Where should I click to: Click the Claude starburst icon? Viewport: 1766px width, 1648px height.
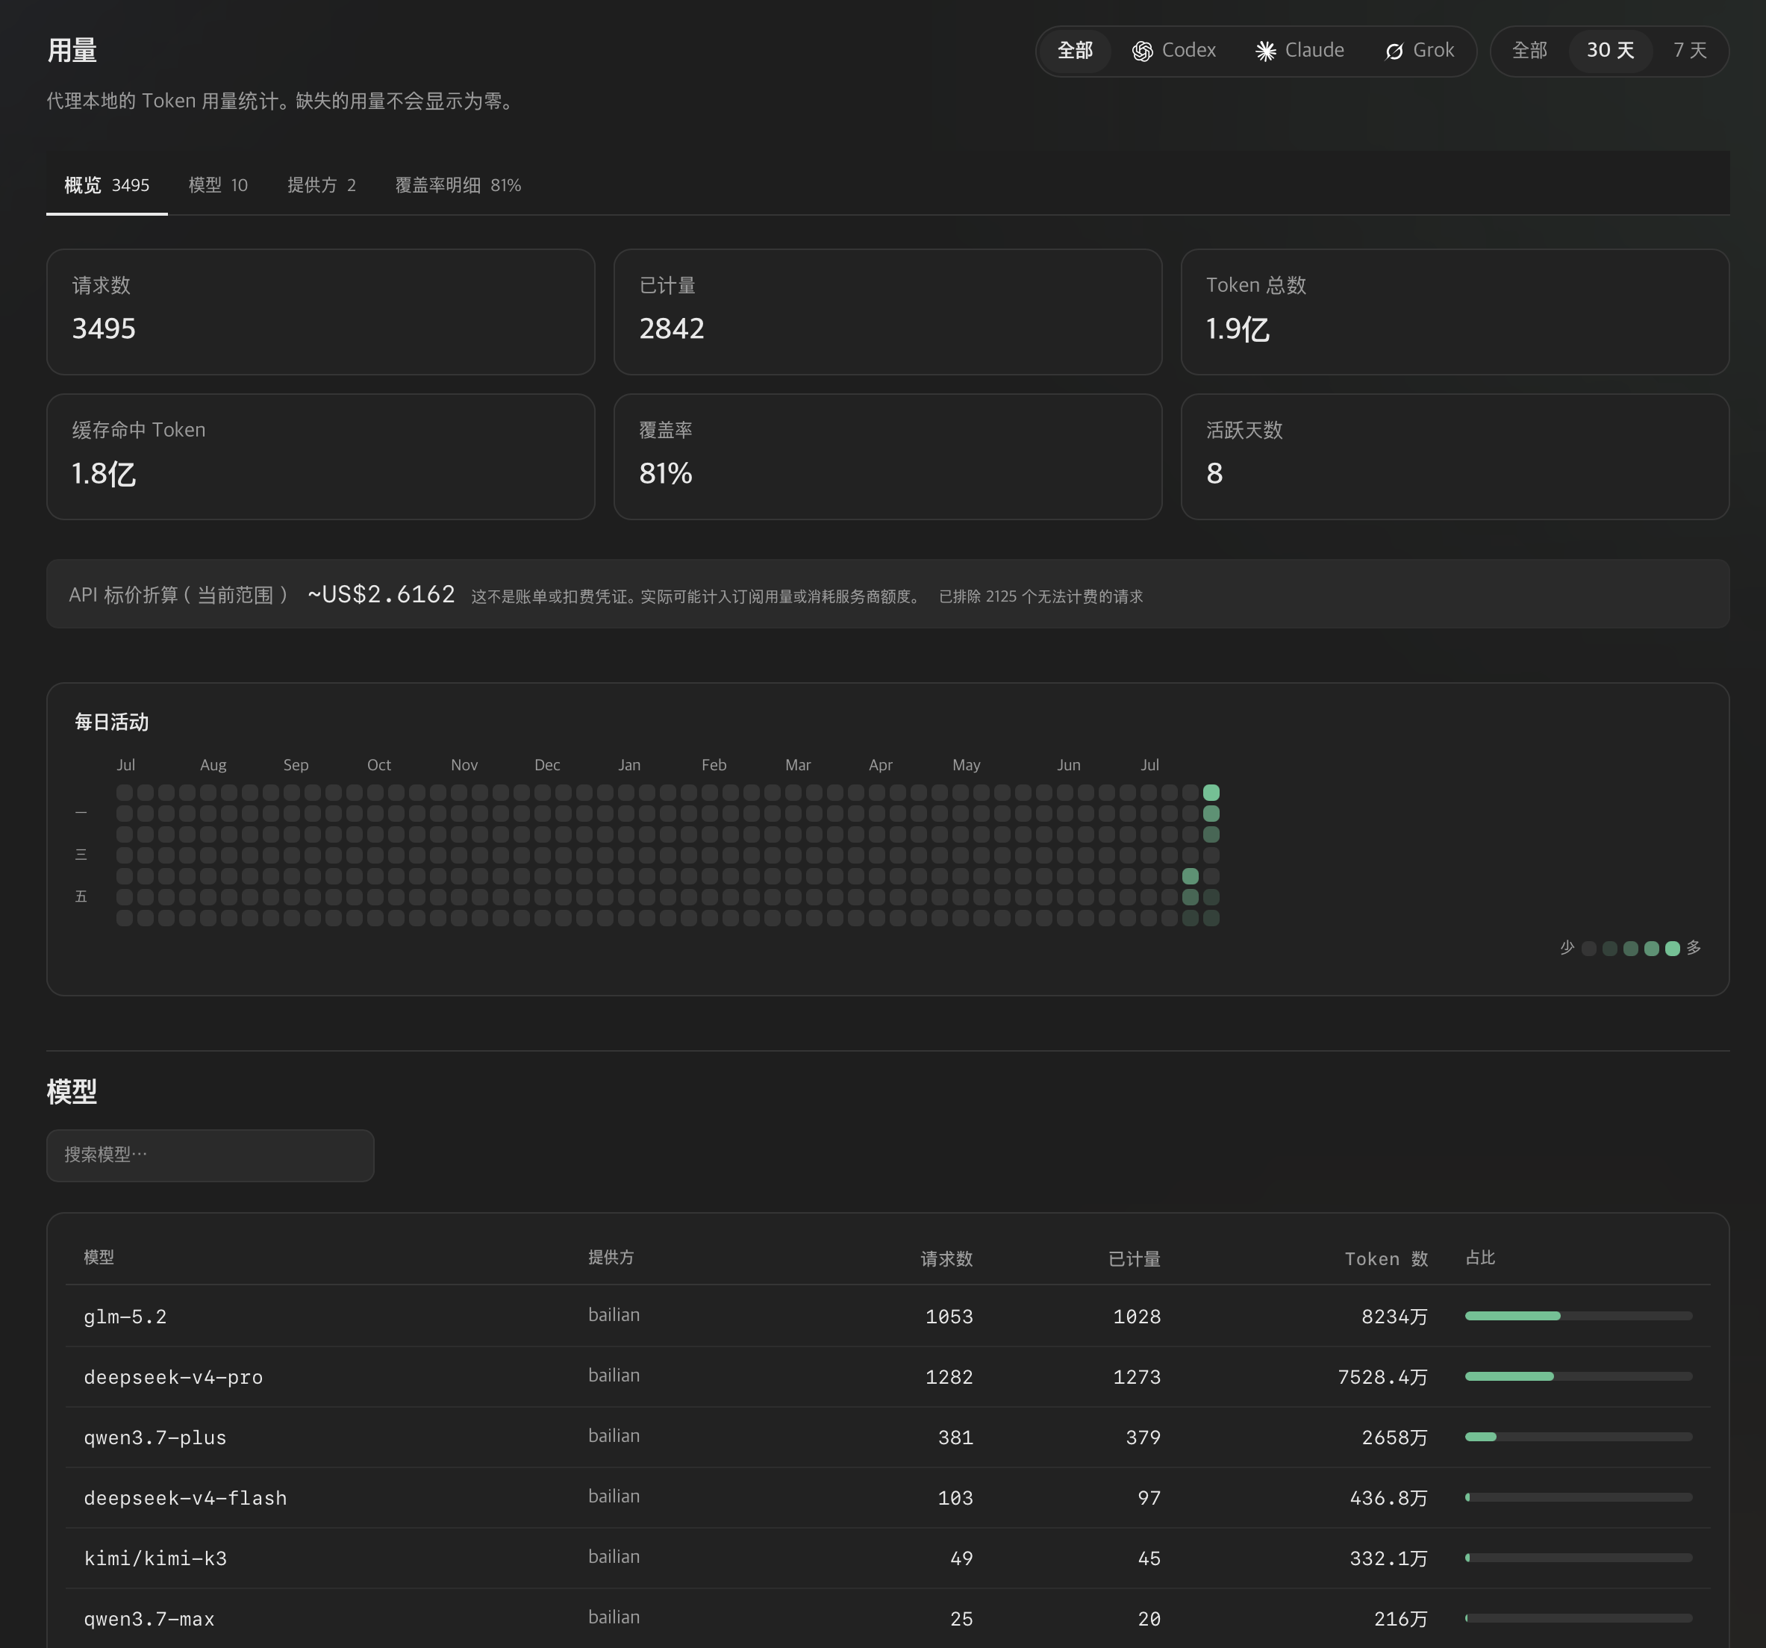pyautogui.click(x=1266, y=51)
